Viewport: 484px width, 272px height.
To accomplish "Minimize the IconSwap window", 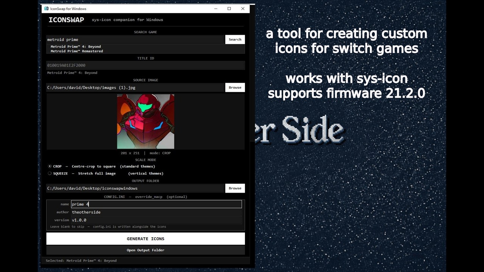I will point(215,9).
